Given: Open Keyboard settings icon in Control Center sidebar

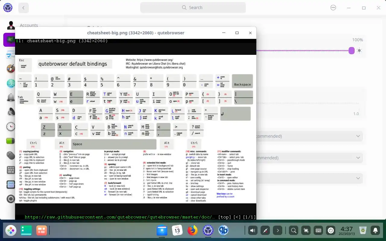Looking at the screenshot, I should click(11, 170).
